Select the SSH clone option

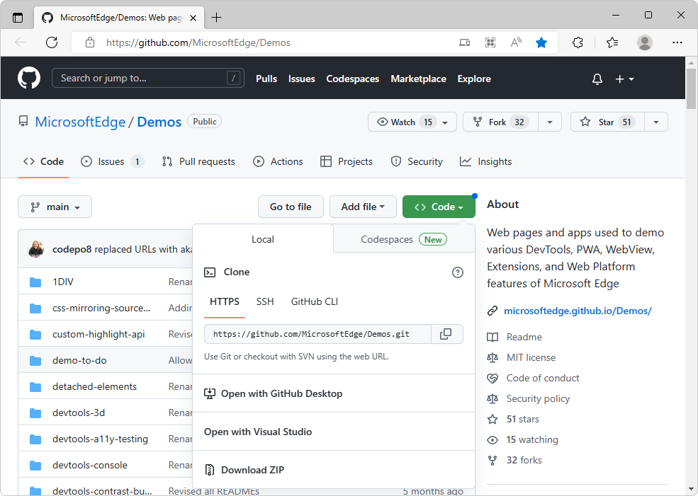pos(265,301)
